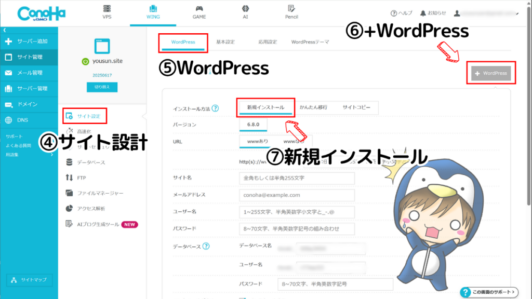
Task: Click the FTP arrows icon
Action: [x=69, y=178]
